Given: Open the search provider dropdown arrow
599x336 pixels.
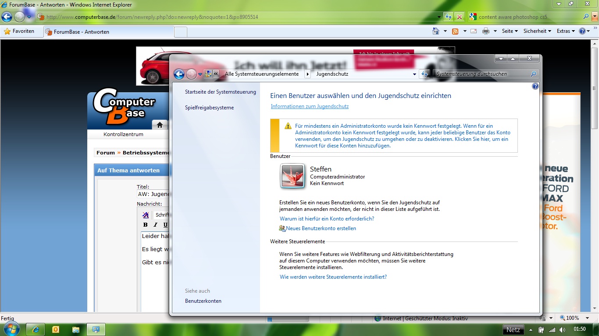Looking at the screenshot, I should 595,17.
